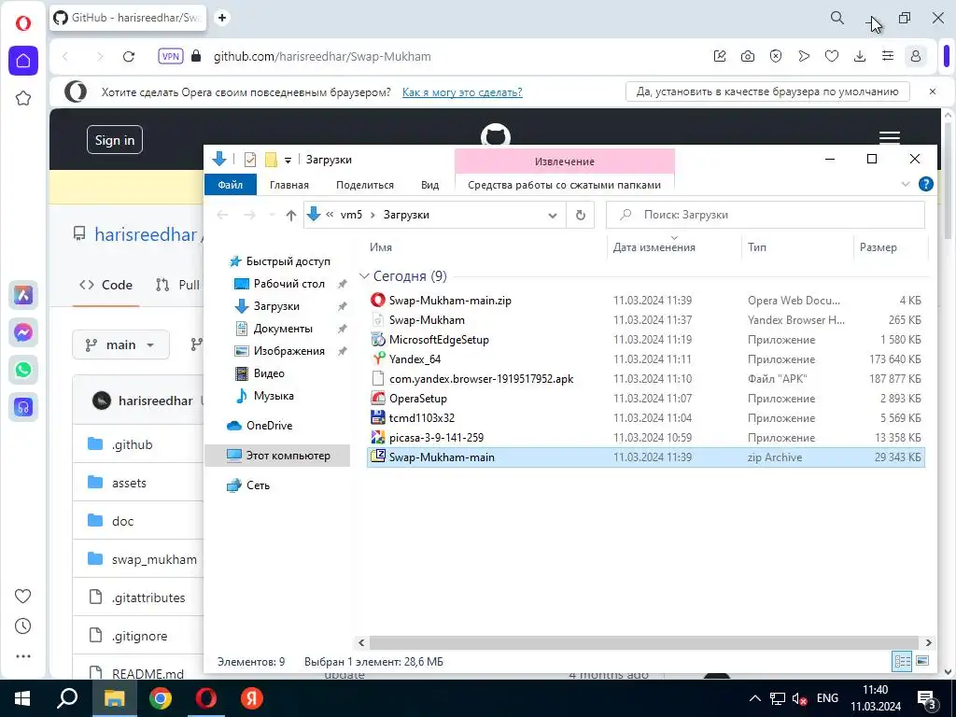Select Изображения in navigation pane
956x717 pixels.
click(x=289, y=351)
